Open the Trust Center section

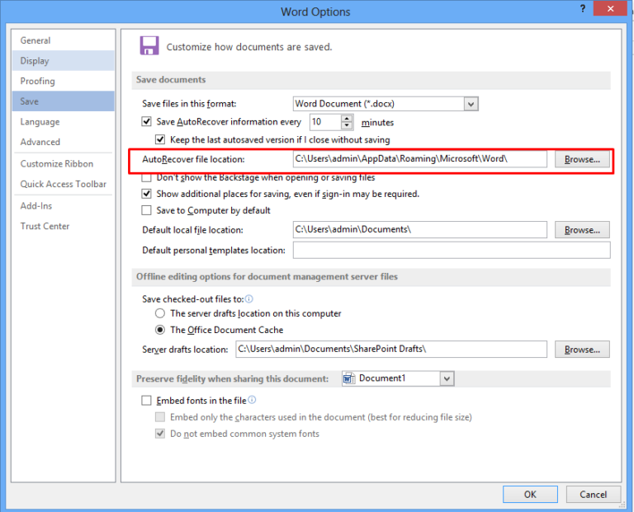click(45, 226)
